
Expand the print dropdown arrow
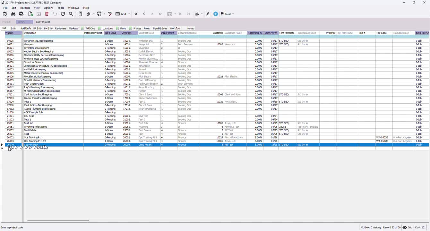point(105,14)
